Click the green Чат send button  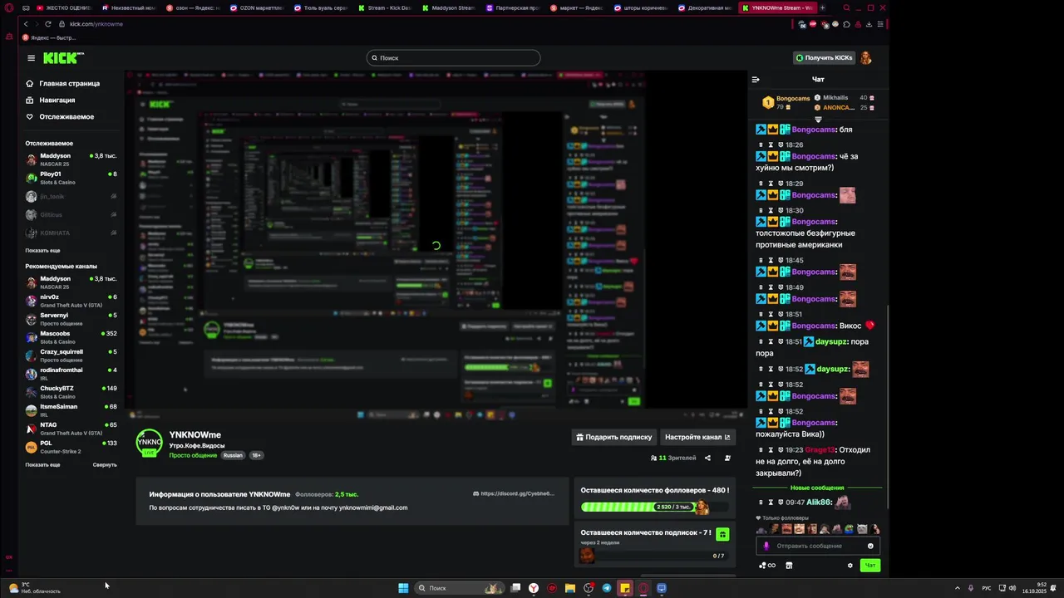point(869,566)
